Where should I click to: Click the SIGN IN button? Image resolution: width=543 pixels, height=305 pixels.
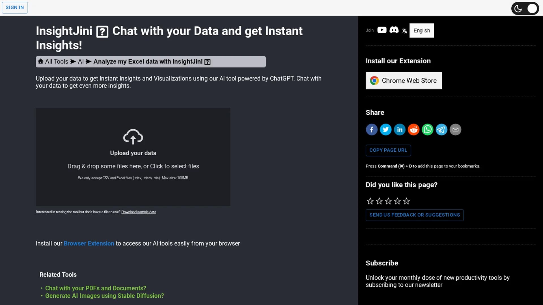[x=15, y=8]
